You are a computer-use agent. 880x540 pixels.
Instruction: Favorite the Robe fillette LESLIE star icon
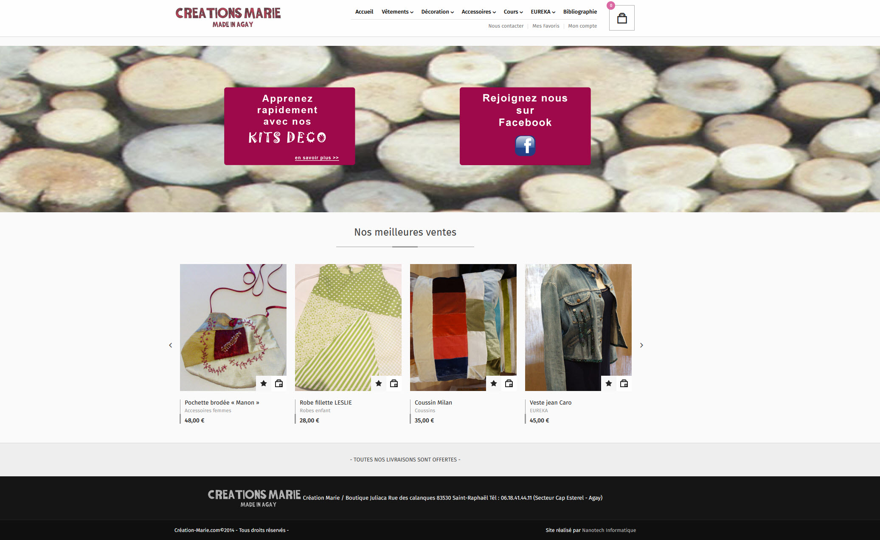point(379,383)
